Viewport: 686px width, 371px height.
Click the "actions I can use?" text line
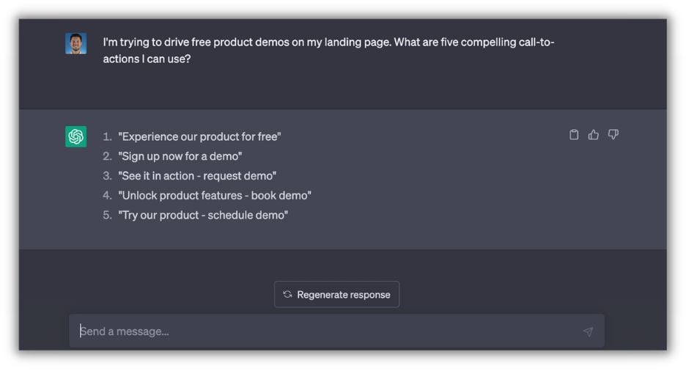pos(147,59)
